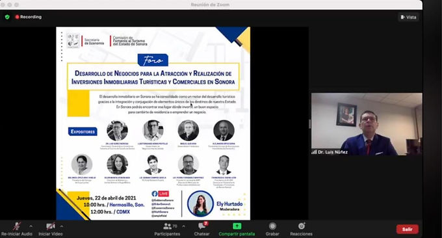Click the Ely Hurtado moderator photo
The image size is (442, 238).
click(200, 204)
